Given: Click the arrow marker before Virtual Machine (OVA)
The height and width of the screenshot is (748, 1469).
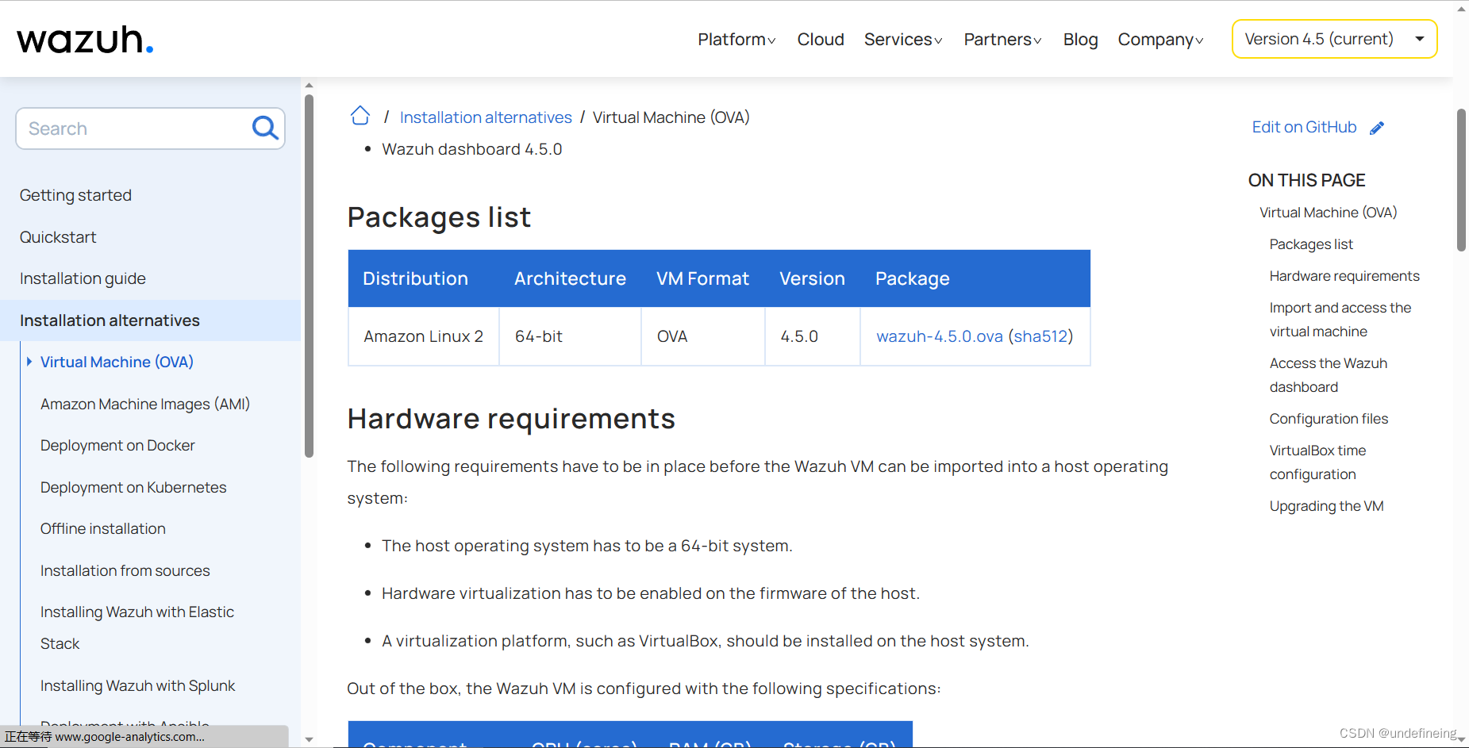Looking at the screenshot, I should click(29, 362).
